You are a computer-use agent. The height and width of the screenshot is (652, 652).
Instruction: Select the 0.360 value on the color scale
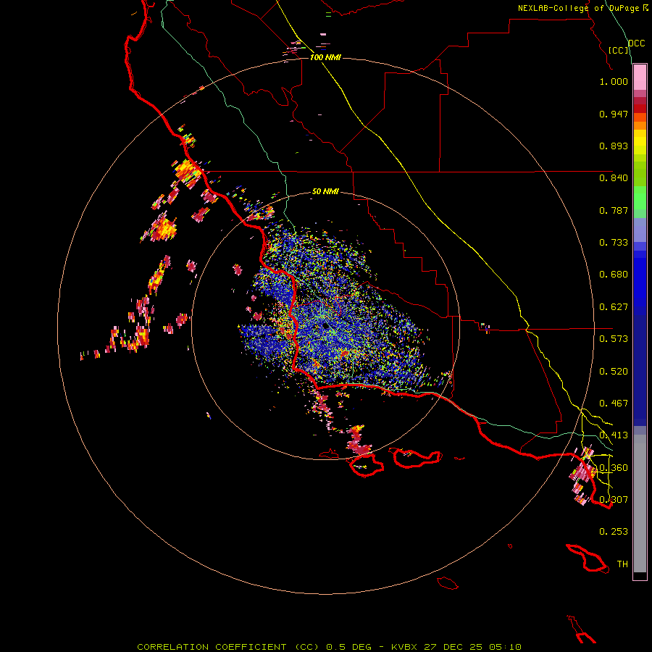point(614,468)
